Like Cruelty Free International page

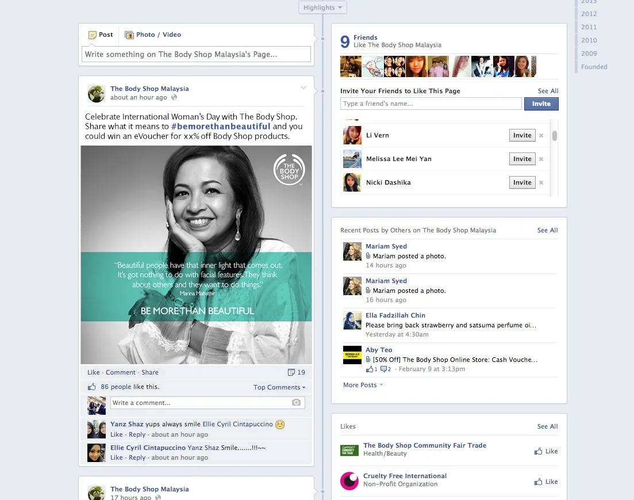tap(546, 482)
